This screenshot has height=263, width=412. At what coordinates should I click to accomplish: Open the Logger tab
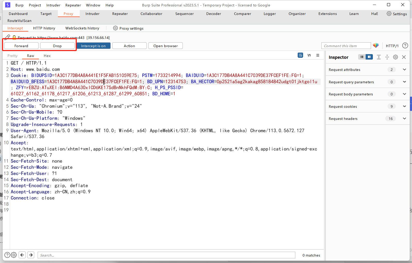[x=270, y=14]
